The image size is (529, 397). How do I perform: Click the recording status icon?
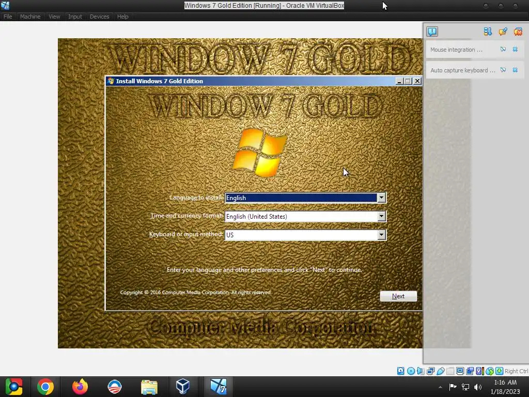point(470,371)
